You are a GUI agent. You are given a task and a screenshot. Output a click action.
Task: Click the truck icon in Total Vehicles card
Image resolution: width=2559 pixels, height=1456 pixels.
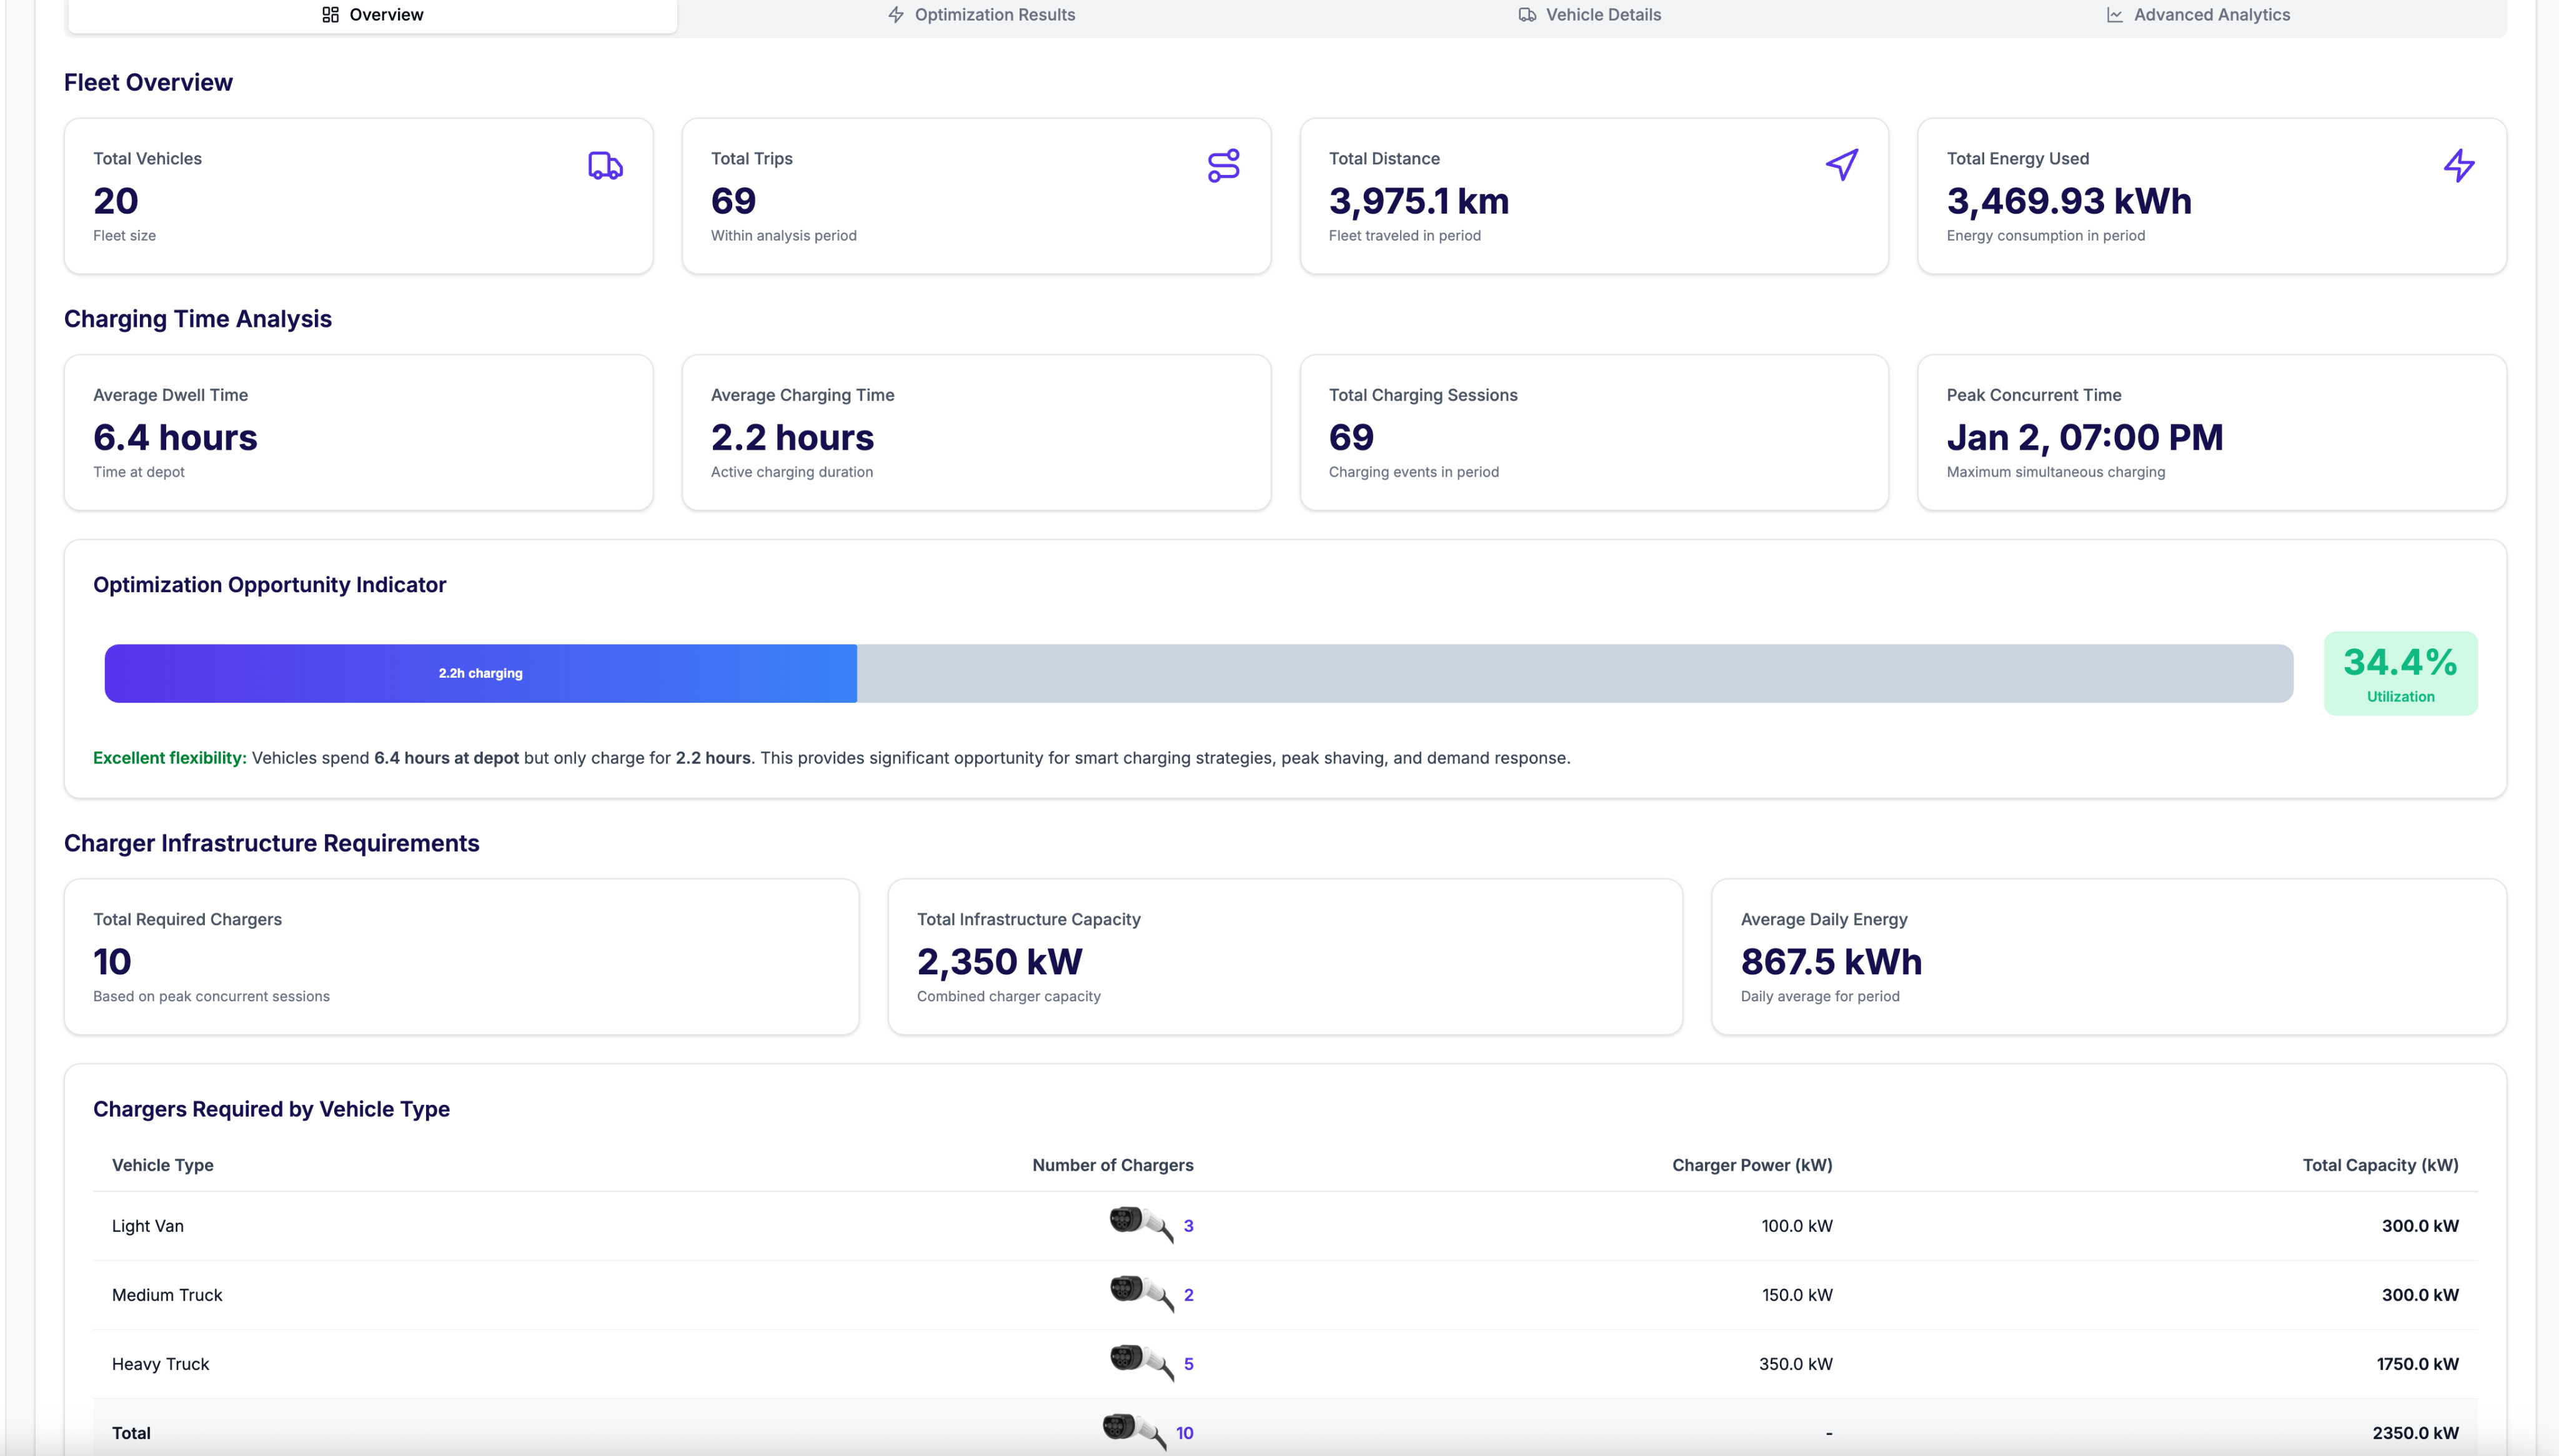(605, 166)
